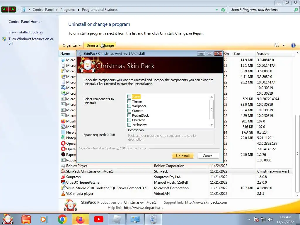Click the action center flag tray icon

click(256, 219)
